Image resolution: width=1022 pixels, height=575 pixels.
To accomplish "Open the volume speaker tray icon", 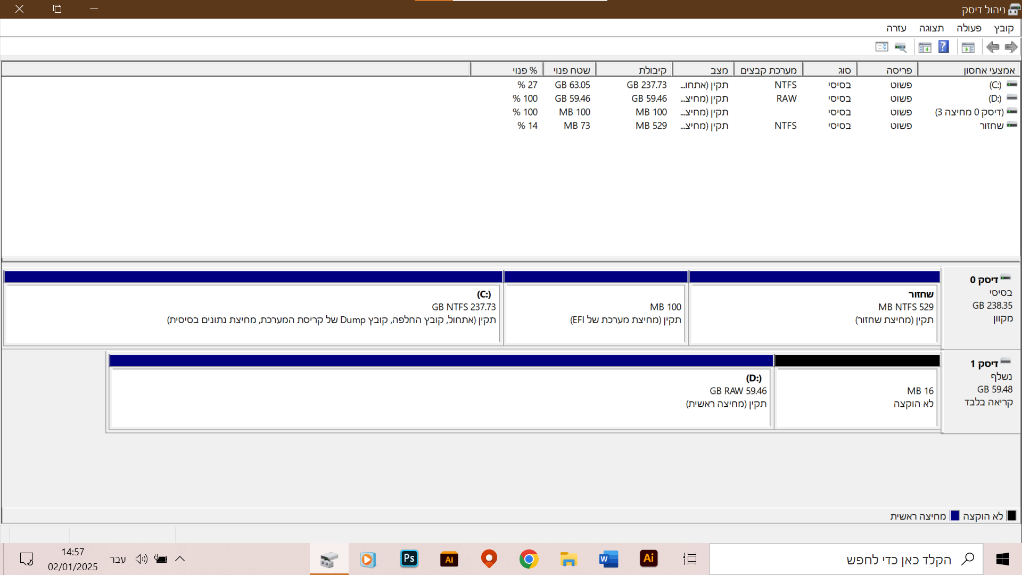I will point(141,559).
